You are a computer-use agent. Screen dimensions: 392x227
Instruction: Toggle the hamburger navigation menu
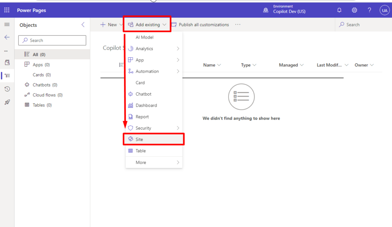[7, 24]
